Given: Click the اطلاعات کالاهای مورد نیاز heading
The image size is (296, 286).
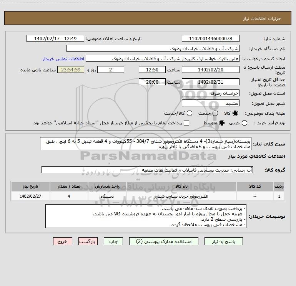Looking at the screenshot, I should click(256, 156).
